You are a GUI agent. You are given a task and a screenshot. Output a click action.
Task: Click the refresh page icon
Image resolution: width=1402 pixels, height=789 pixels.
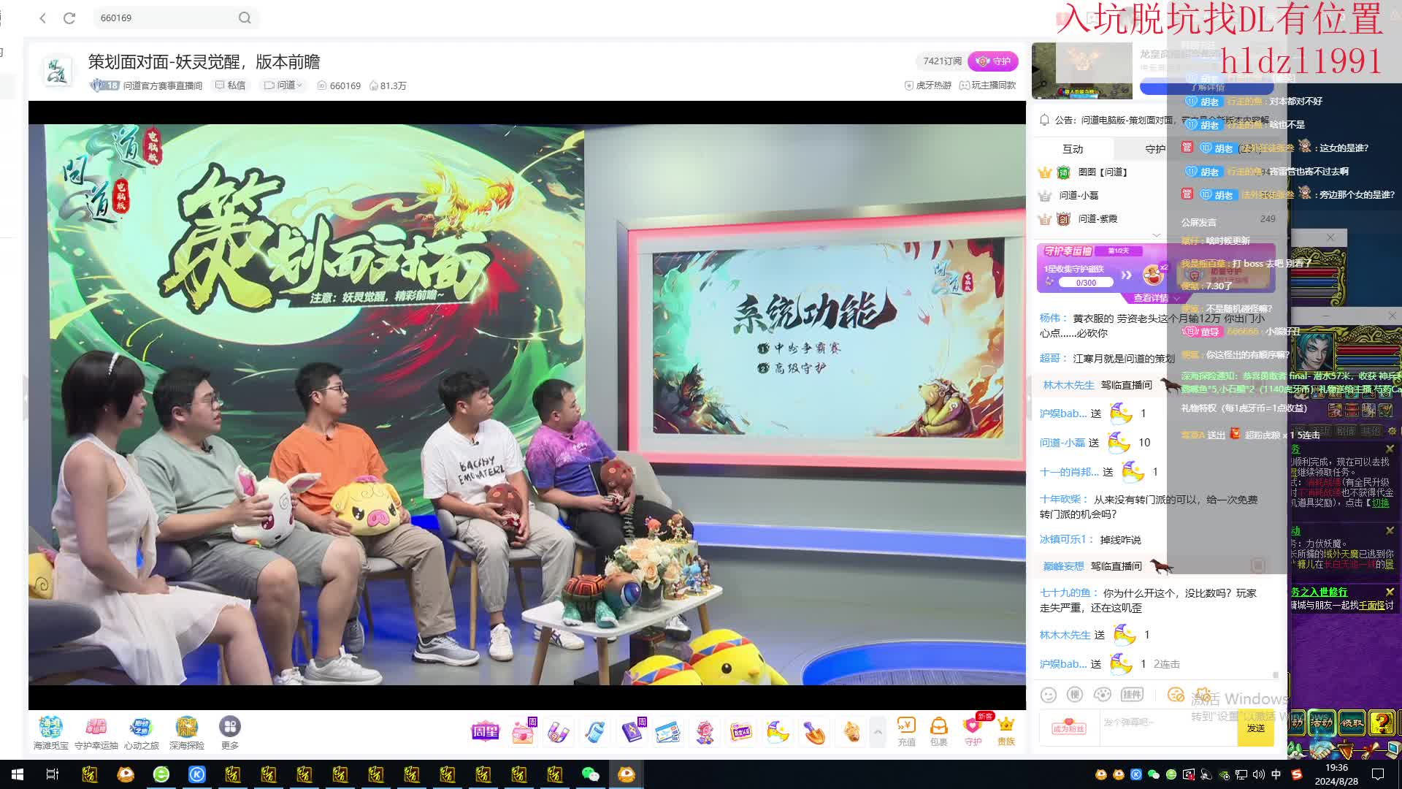click(69, 18)
